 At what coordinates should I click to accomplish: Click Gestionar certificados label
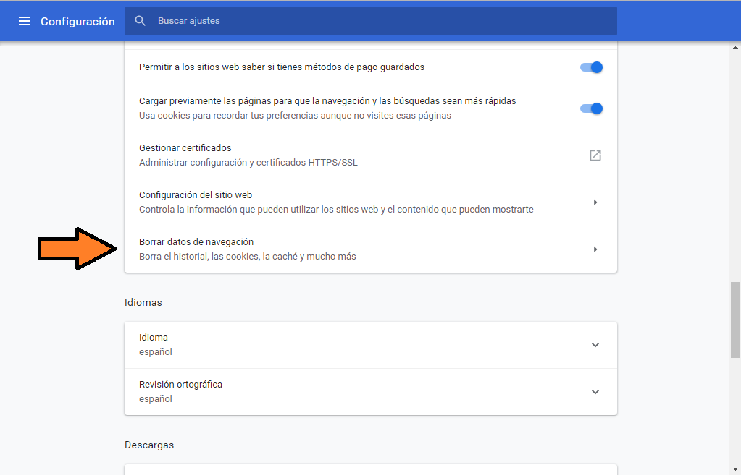[185, 148]
